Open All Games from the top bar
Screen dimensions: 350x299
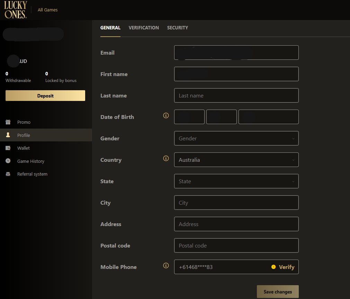[x=47, y=10]
